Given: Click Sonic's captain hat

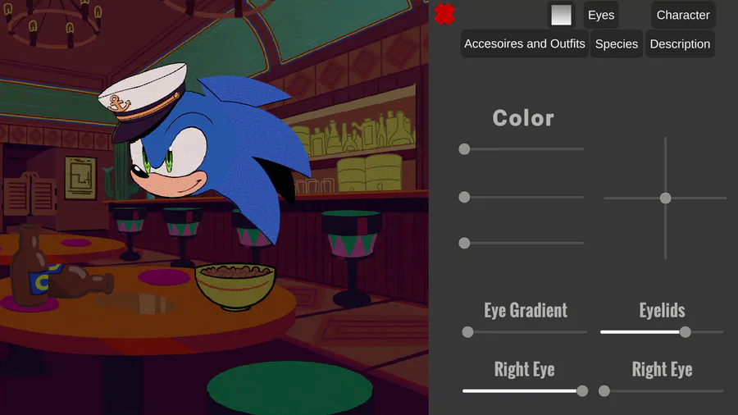Looking at the screenshot, I should click(143, 101).
